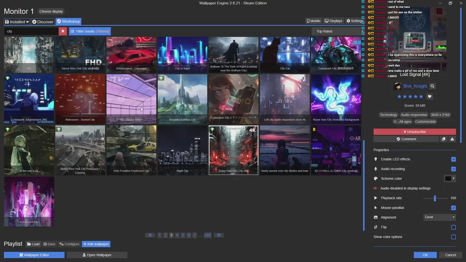Confirm with the OK button
466x262 pixels.
point(425,255)
